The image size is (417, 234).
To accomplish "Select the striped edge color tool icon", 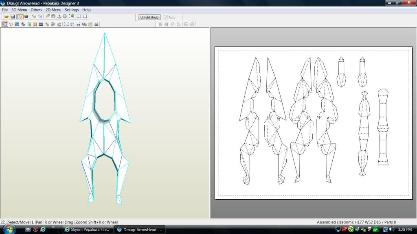I will click(x=23, y=24).
